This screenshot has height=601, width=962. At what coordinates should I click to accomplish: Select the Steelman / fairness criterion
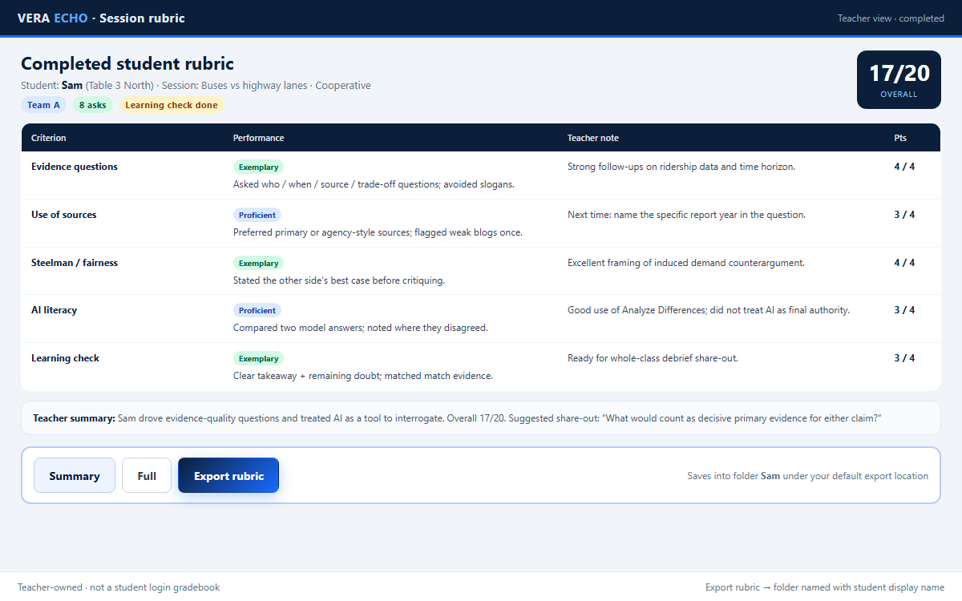click(x=75, y=263)
